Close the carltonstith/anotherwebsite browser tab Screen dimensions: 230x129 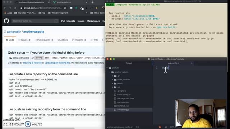click(x=49, y=3)
